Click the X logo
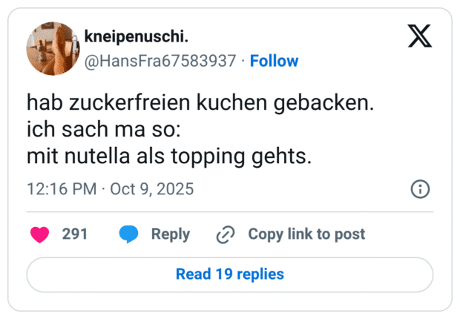 (x=420, y=36)
